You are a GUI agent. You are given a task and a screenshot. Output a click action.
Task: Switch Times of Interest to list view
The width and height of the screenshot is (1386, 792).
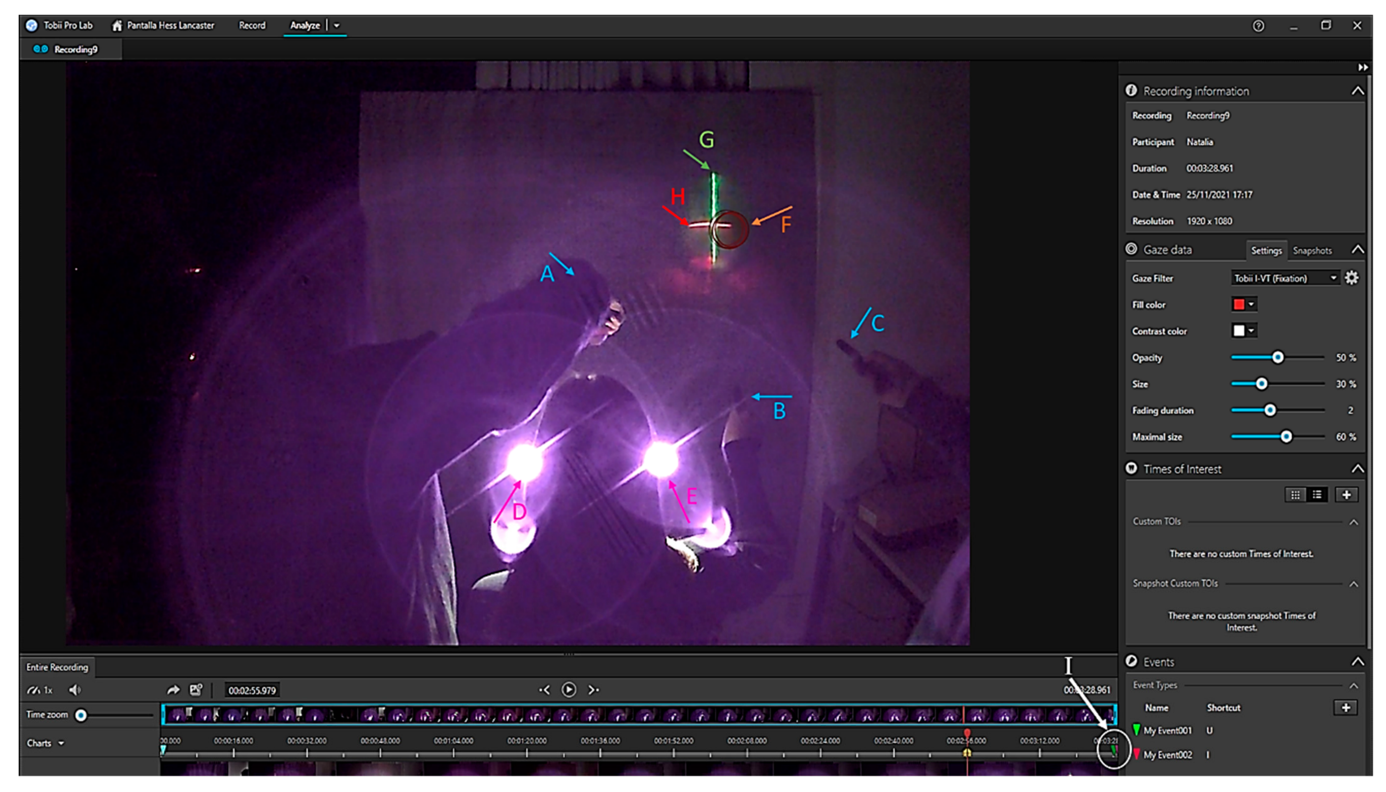1317,494
